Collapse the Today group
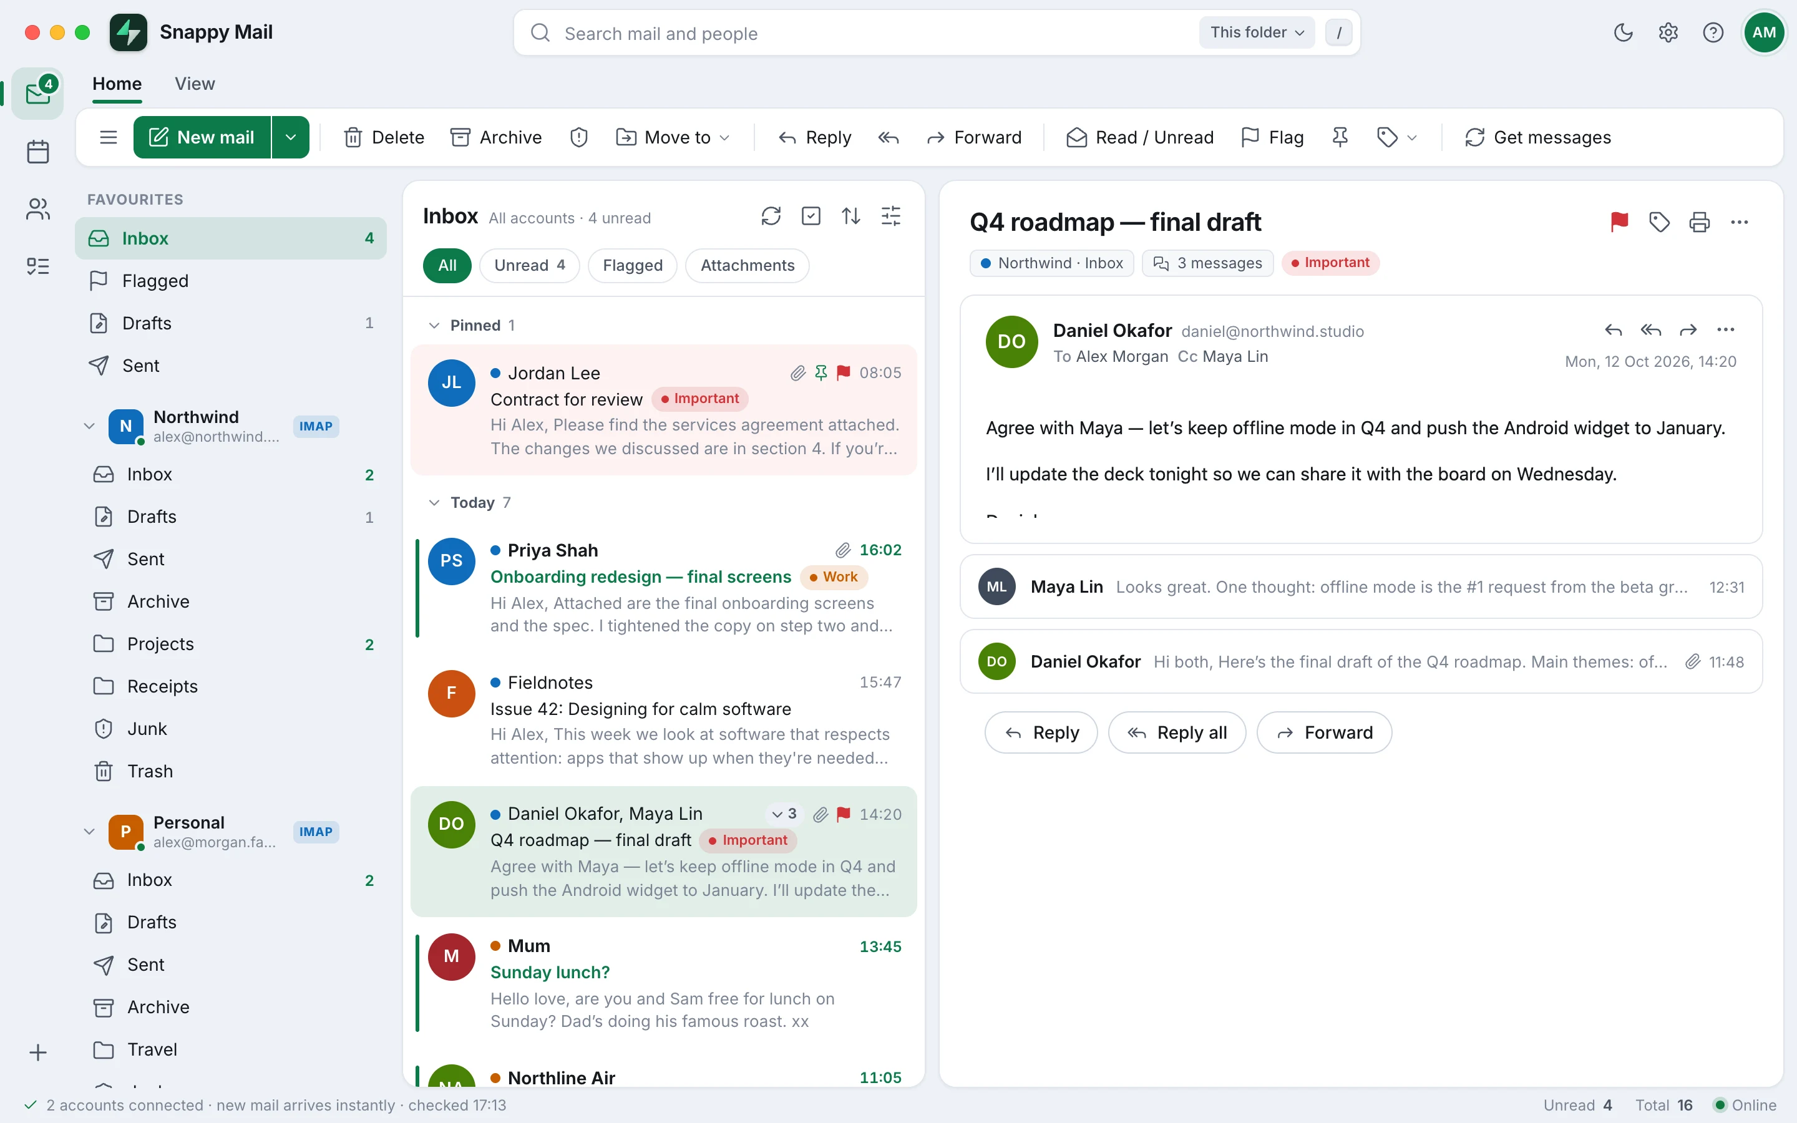The image size is (1797, 1123). 434,503
